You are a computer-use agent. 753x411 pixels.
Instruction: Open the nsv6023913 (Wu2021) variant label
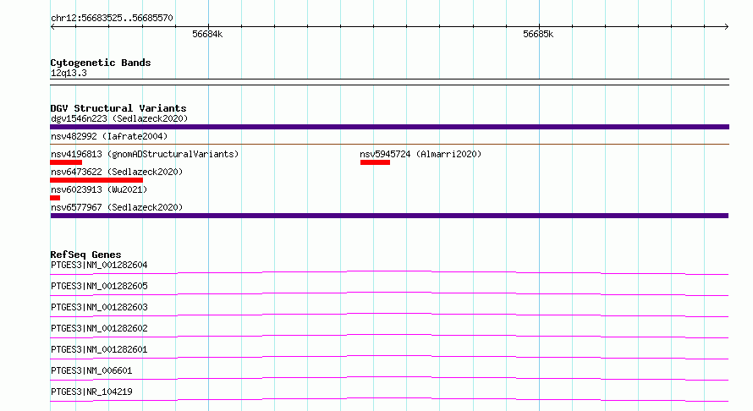(99, 189)
